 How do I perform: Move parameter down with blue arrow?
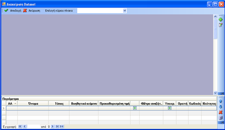tap(221, 106)
